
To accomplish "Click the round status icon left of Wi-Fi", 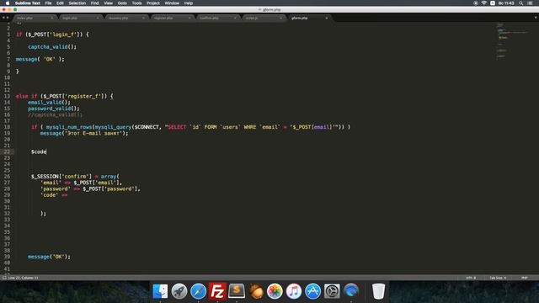I will tap(475, 3).
